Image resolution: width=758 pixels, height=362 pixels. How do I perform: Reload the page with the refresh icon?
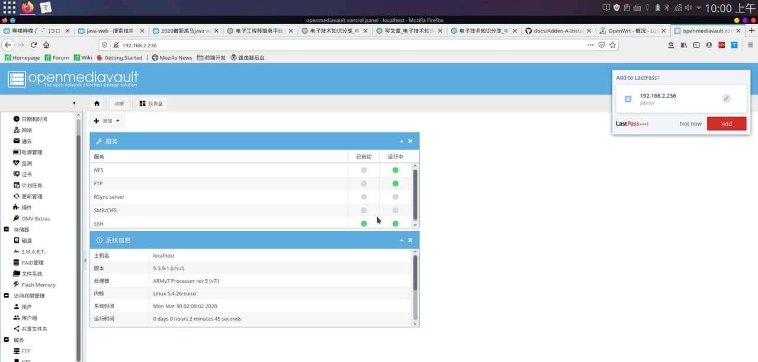click(34, 45)
